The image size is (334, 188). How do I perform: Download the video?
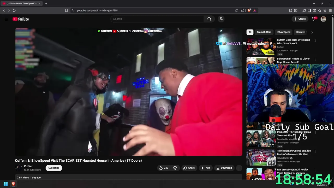click(x=224, y=168)
